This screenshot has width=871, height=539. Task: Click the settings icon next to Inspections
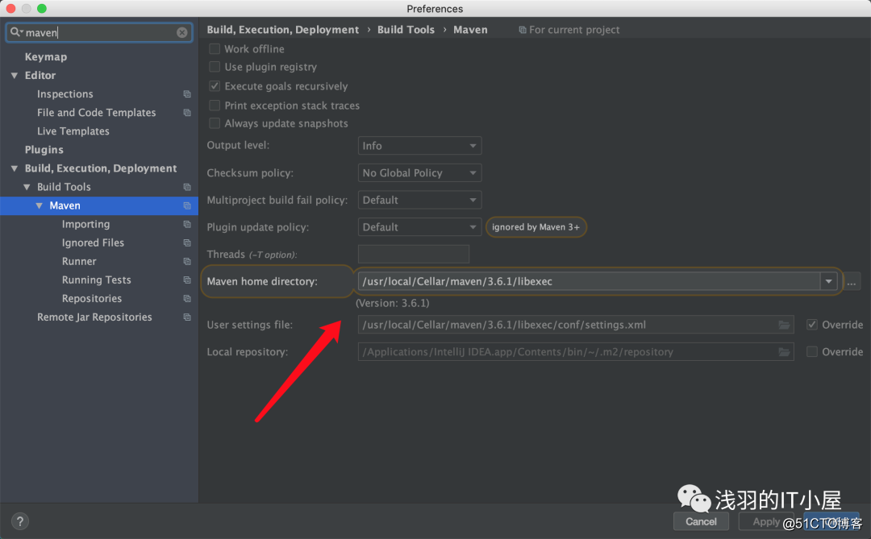tap(186, 93)
